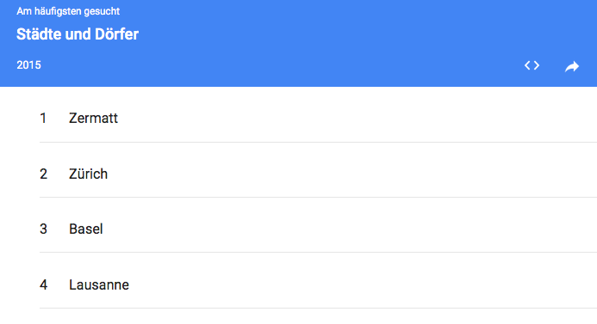Viewport: 597px width, 324px height.
Task: Click the word Städte in the heading
Action: coord(39,34)
